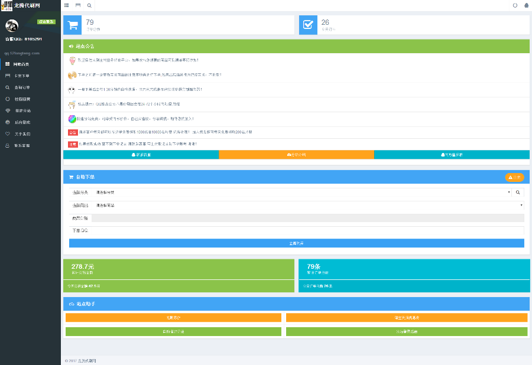Click the circular refresh icon in header

click(x=515, y=5)
